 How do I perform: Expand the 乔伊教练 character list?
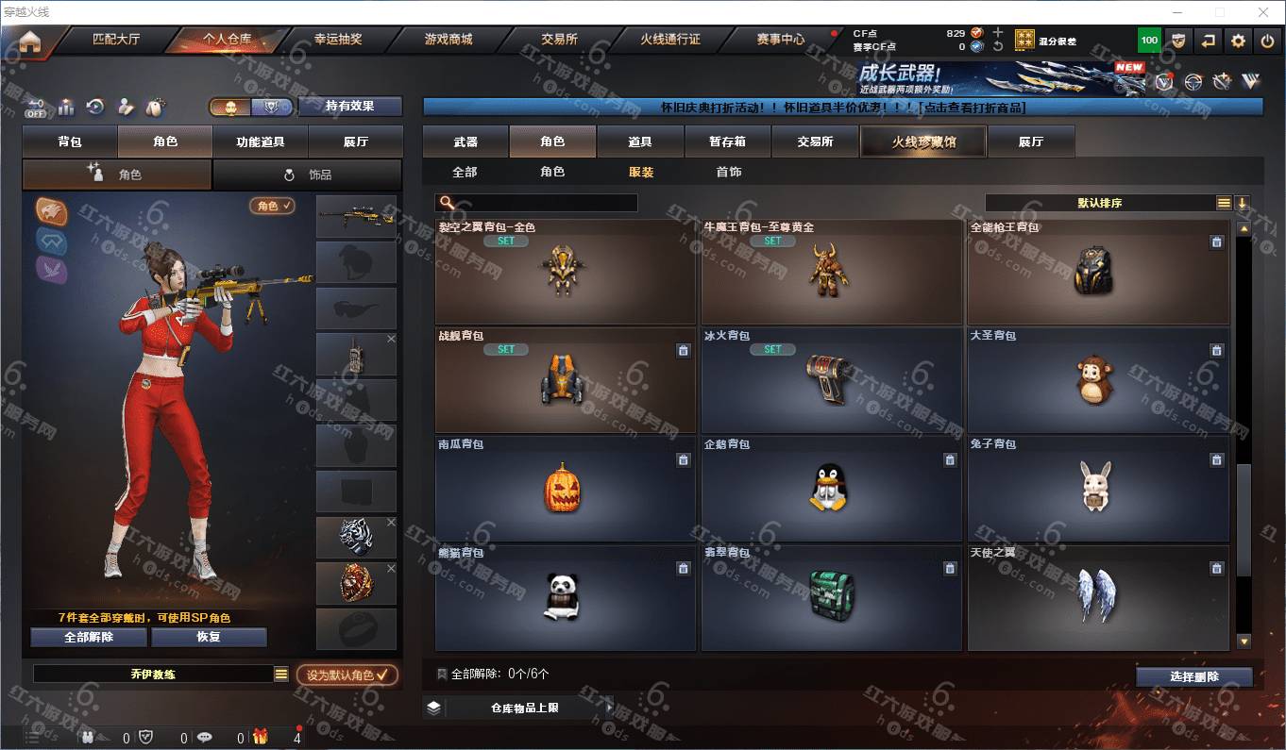[280, 674]
